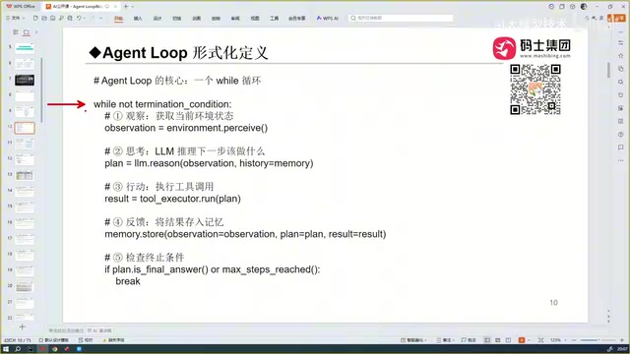Image resolution: width=630 pixels, height=354 pixels.
Task: Click the New document icon in the quick toolbar
Action: click(35, 18)
